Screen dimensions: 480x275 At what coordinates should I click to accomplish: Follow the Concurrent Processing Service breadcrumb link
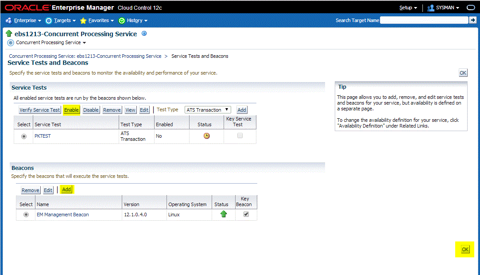coord(85,56)
